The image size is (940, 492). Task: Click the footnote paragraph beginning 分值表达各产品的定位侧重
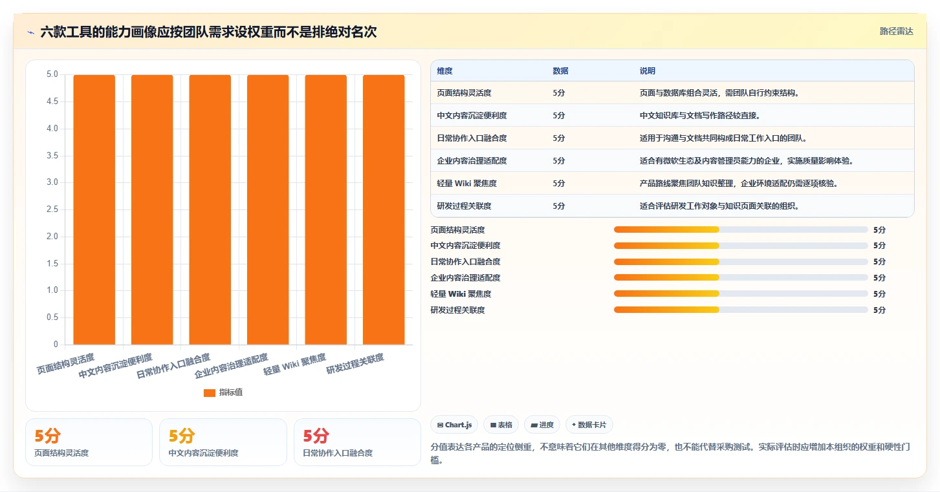[670, 453]
